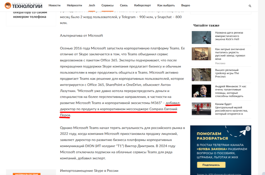Go to the Видео section

[185, 5]
